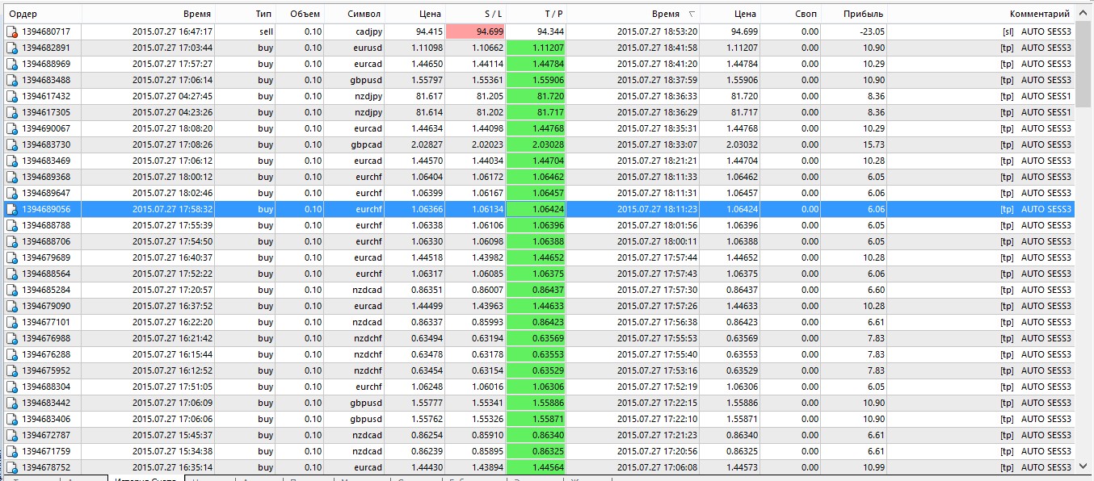1094x481 pixels.
Task: Click the Время header with sort arrow
Action: [x=634, y=15]
